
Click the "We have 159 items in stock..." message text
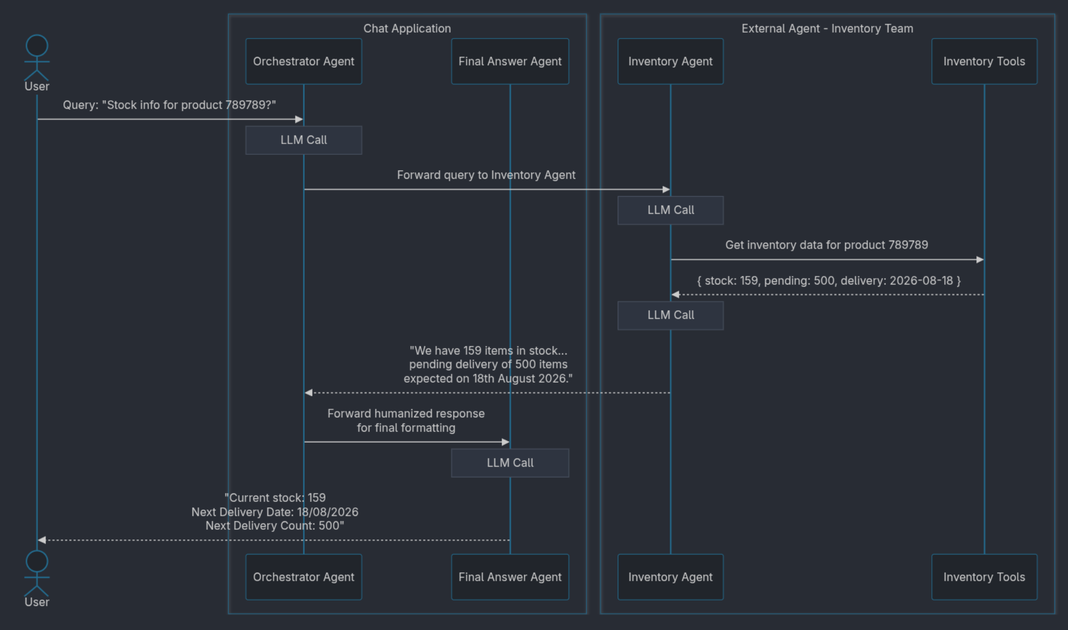coord(488,364)
